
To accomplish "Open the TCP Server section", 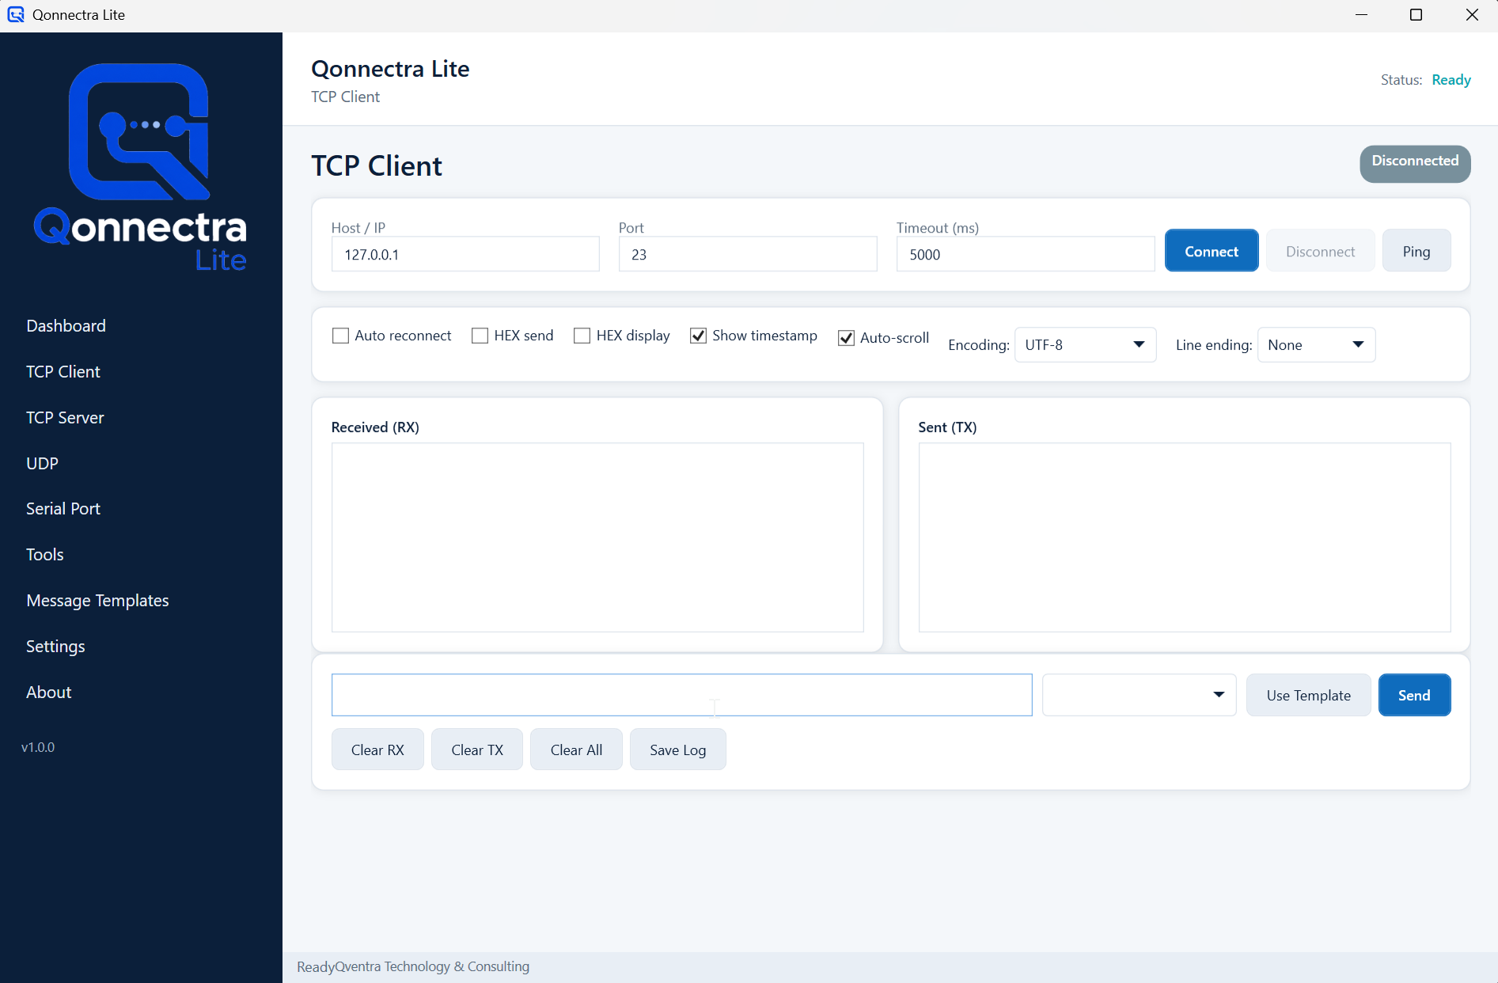I will tap(65, 418).
